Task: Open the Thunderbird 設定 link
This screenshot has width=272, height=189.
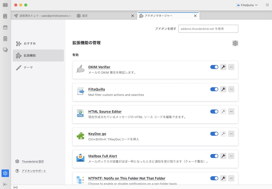Action: click(x=33, y=161)
